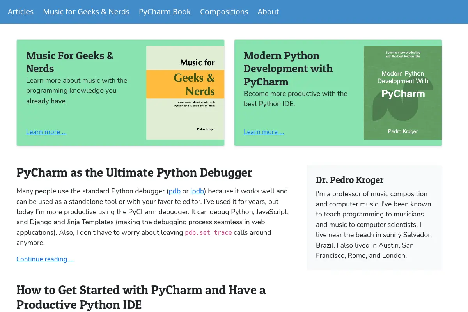Click the professor of music composition bio text
This screenshot has height=312, width=468.
(374, 225)
